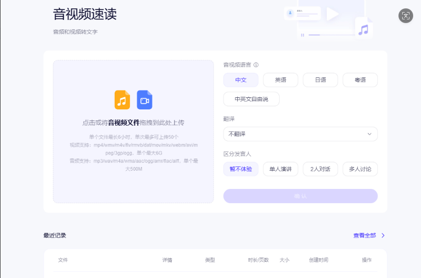Click the blue video file icon

(145, 99)
